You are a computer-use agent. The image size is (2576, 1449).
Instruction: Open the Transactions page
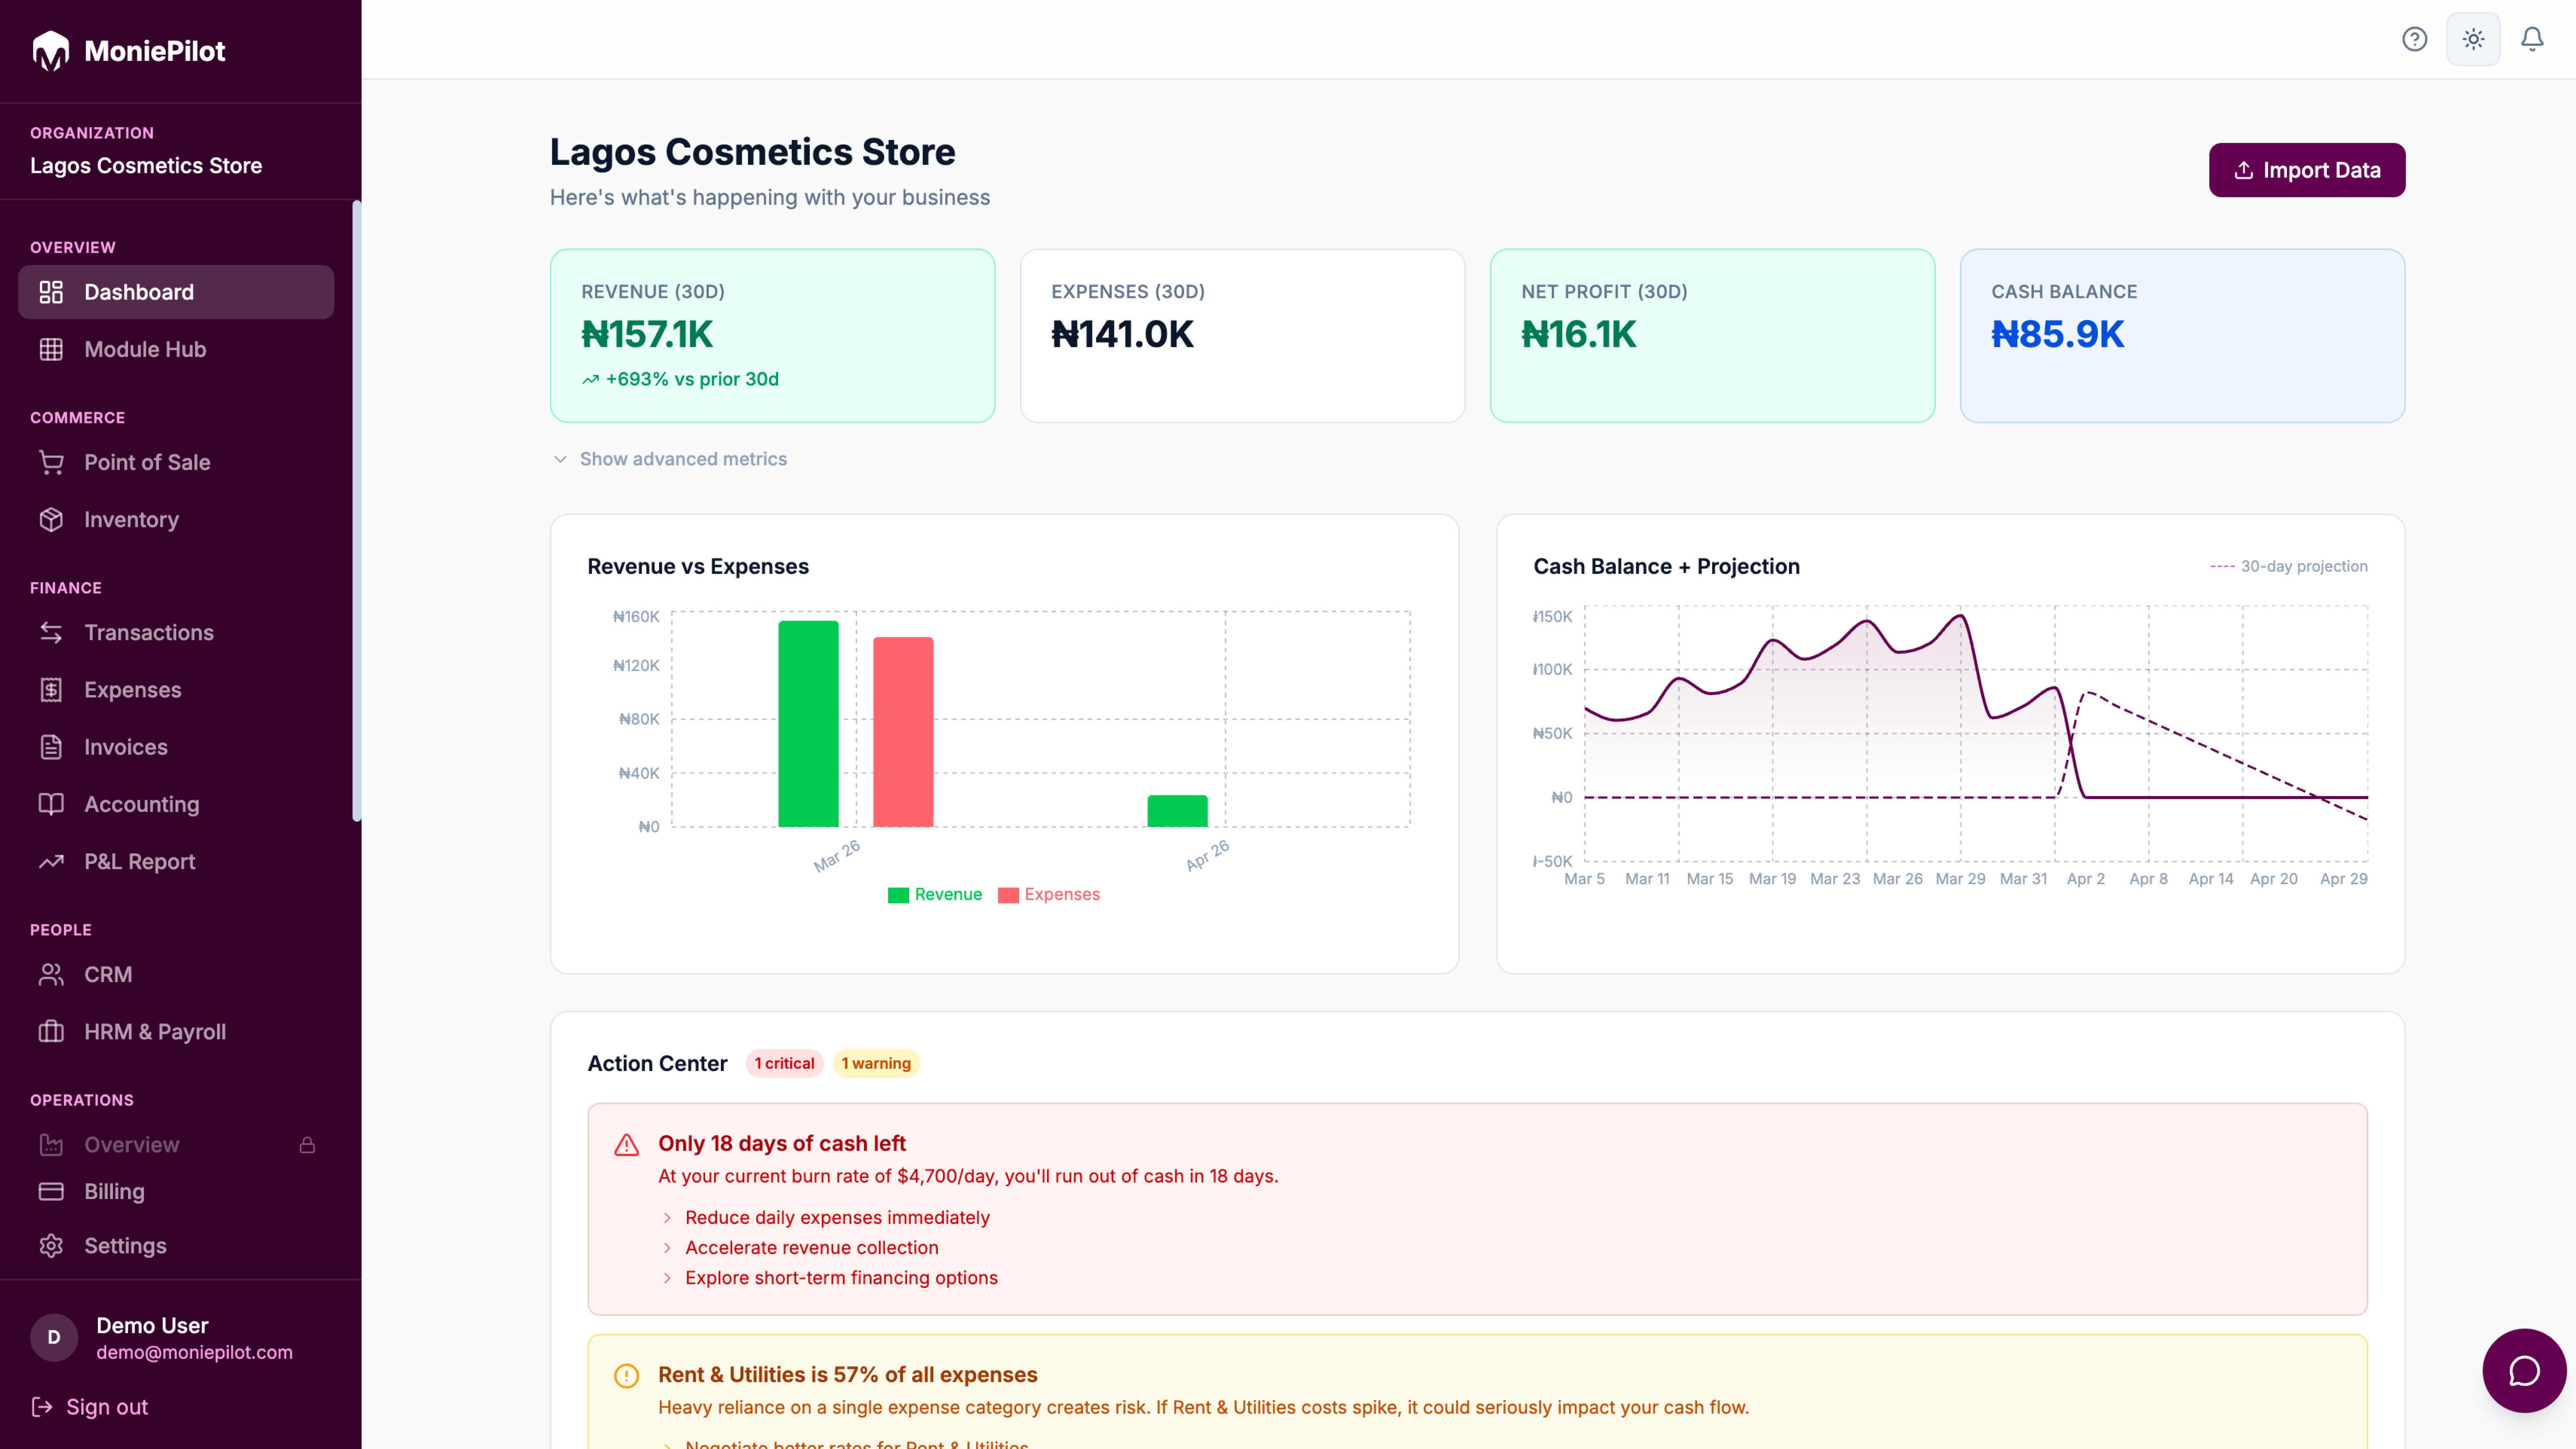click(x=148, y=632)
